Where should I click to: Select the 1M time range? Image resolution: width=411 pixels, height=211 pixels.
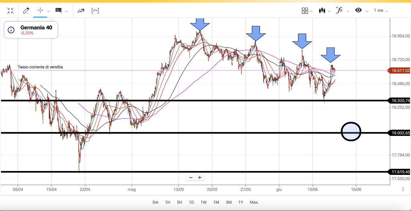216,202
